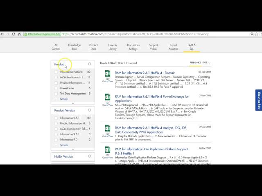262x196 pixels.
Task: Check the MDM Multidomain E... product filter
Action: click(x=56, y=77)
